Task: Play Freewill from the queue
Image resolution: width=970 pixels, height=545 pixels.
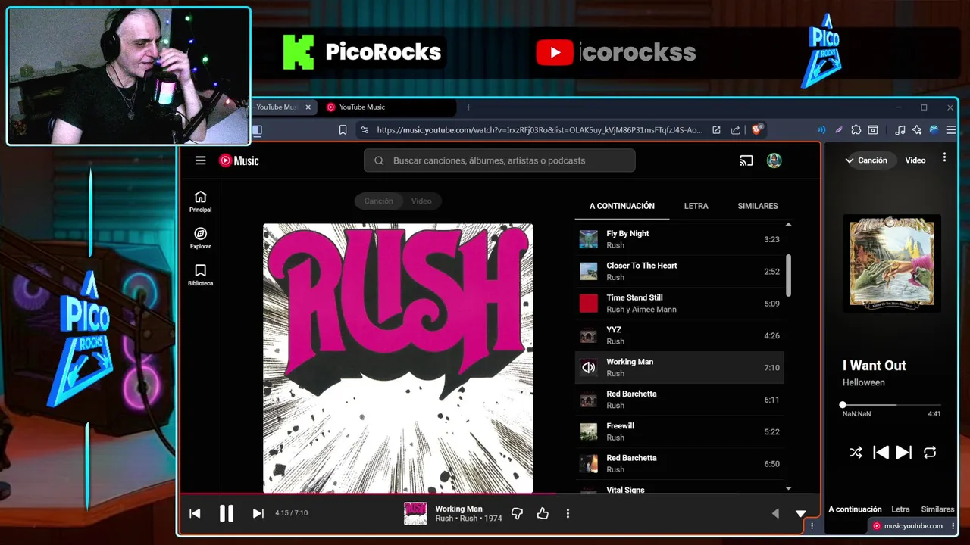Action: [679, 431]
